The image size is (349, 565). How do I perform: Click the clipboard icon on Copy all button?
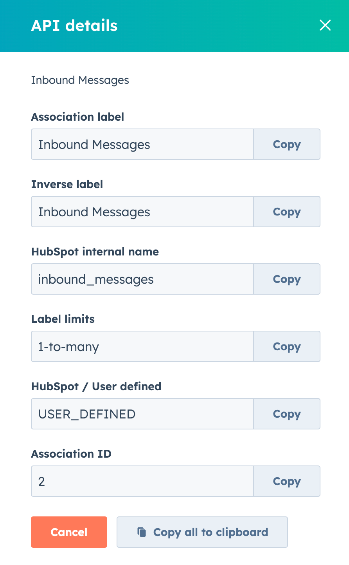[x=141, y=532]
